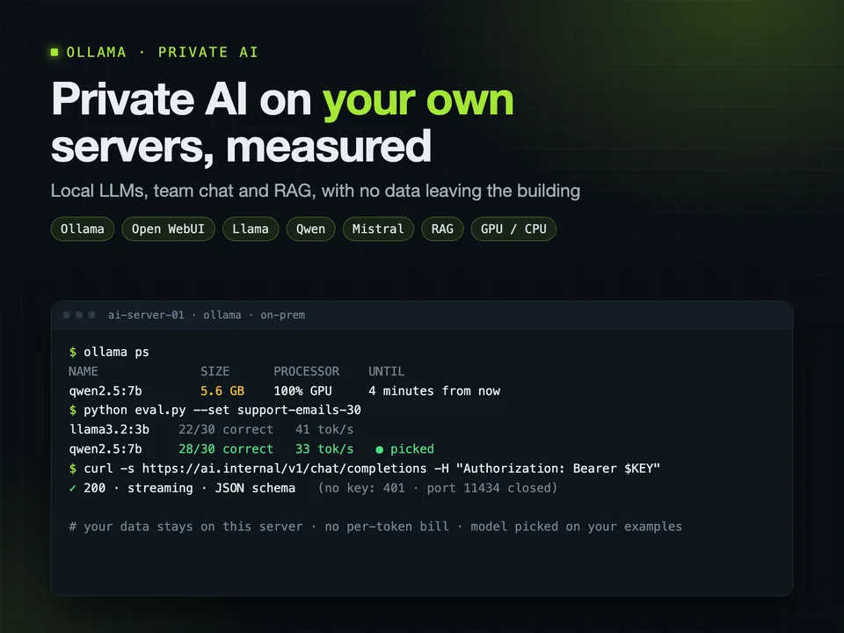Click the curl URL 'https://ai.internal/v1/chat/completions'
Viewport: 844px width, 633px height.
click(284, 469)
